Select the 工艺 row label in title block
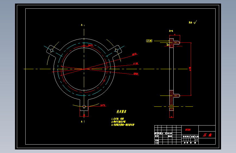236x153 pixels. (x=157, y=143)
